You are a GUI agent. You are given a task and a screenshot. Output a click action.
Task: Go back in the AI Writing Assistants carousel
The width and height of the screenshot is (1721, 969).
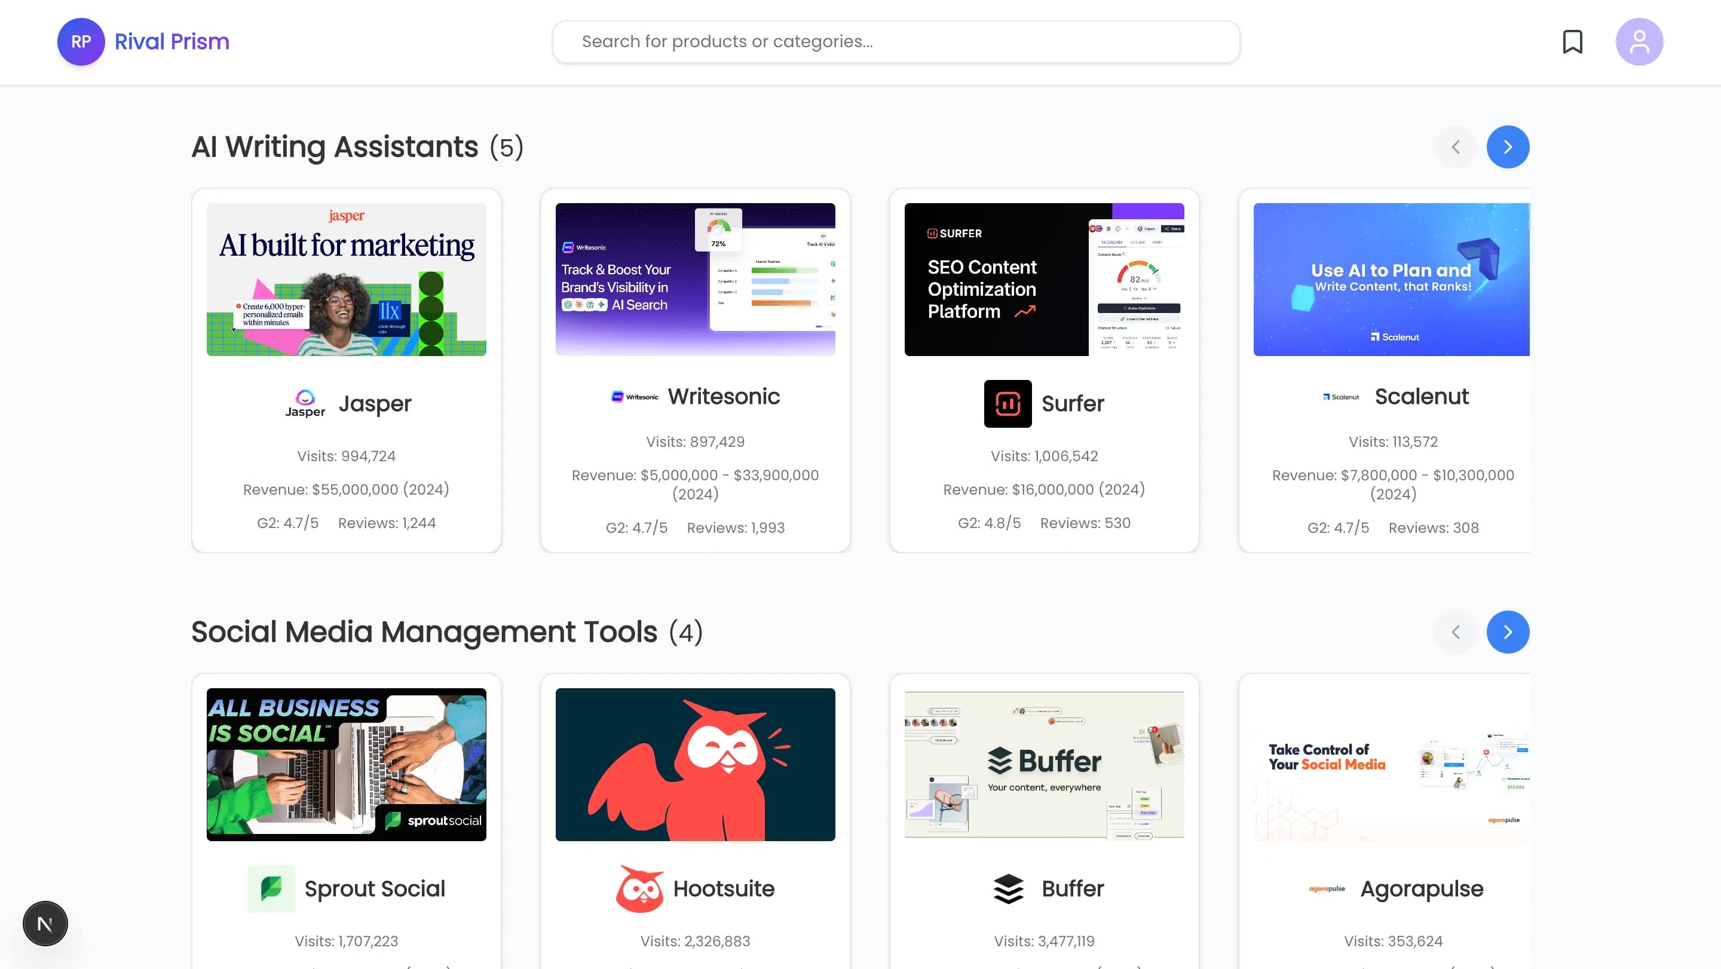(x=1456, y=146)
